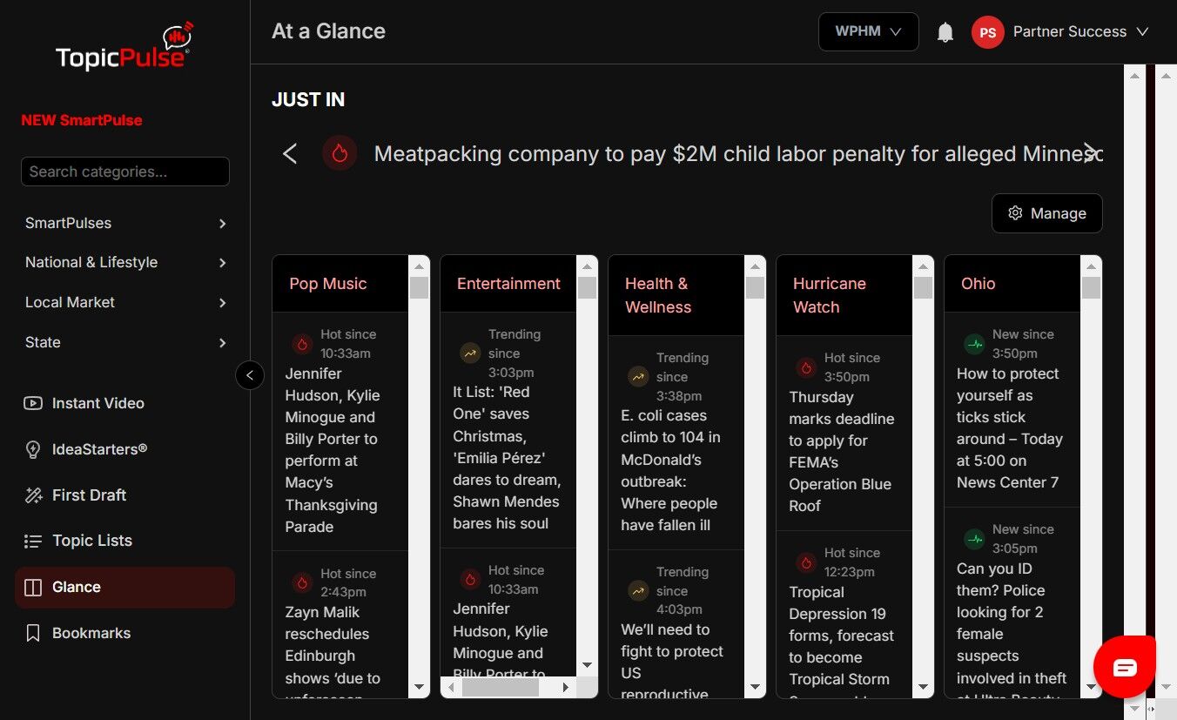Open Bookmarks from the sidebar
The width and height of the screenshot is (1177, 720).
tap(124, 633)
